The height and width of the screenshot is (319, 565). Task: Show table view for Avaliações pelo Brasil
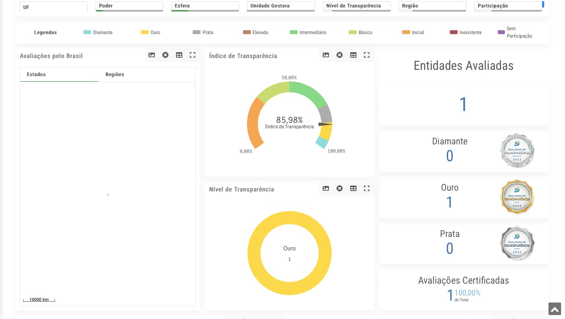coord(179,55)
